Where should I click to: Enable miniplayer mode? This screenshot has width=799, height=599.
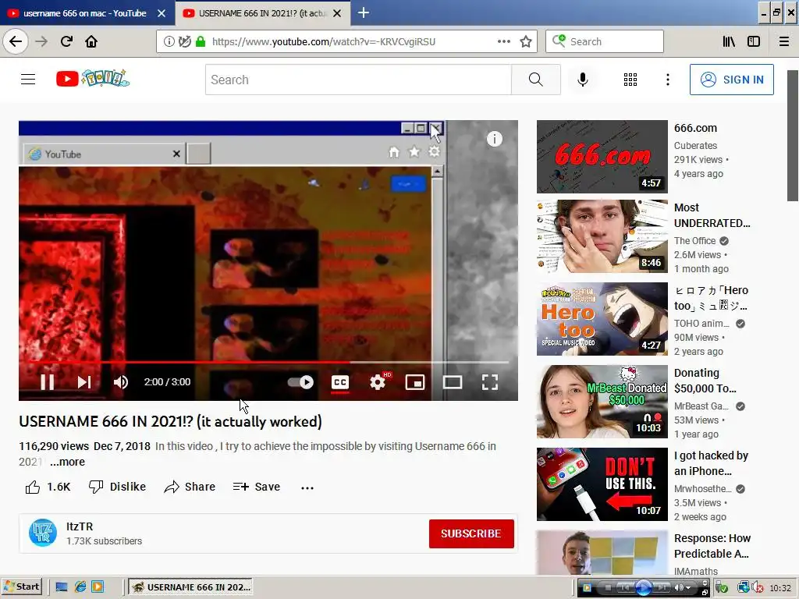tap(415, 382)
